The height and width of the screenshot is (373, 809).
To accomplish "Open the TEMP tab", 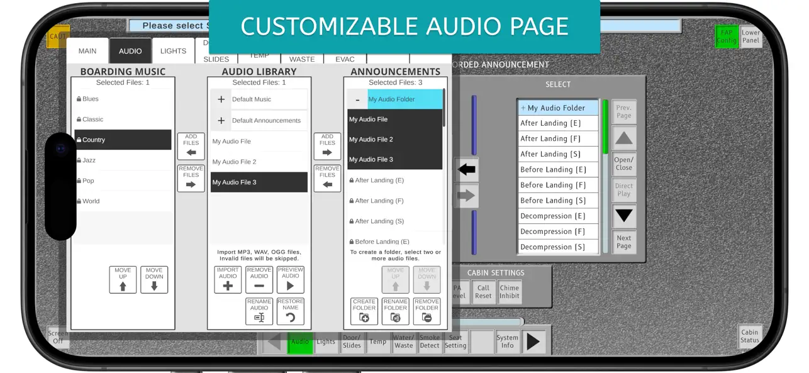I will click(x=259, y=57).
